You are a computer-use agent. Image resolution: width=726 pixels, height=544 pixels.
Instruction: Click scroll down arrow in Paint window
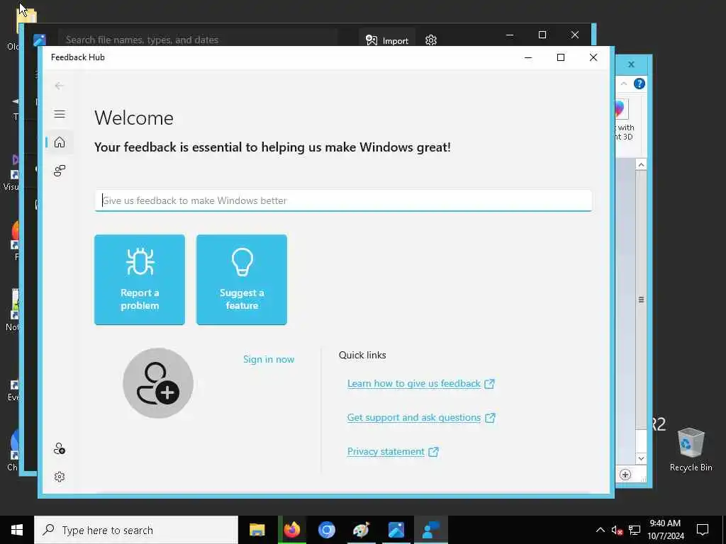[x=641, y=458]
